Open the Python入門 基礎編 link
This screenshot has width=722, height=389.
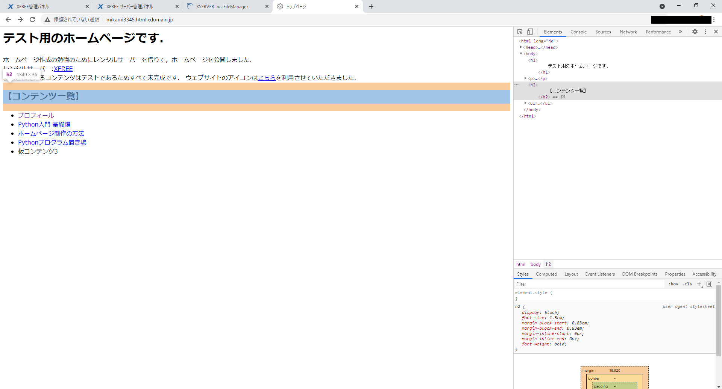coord(44,124)
